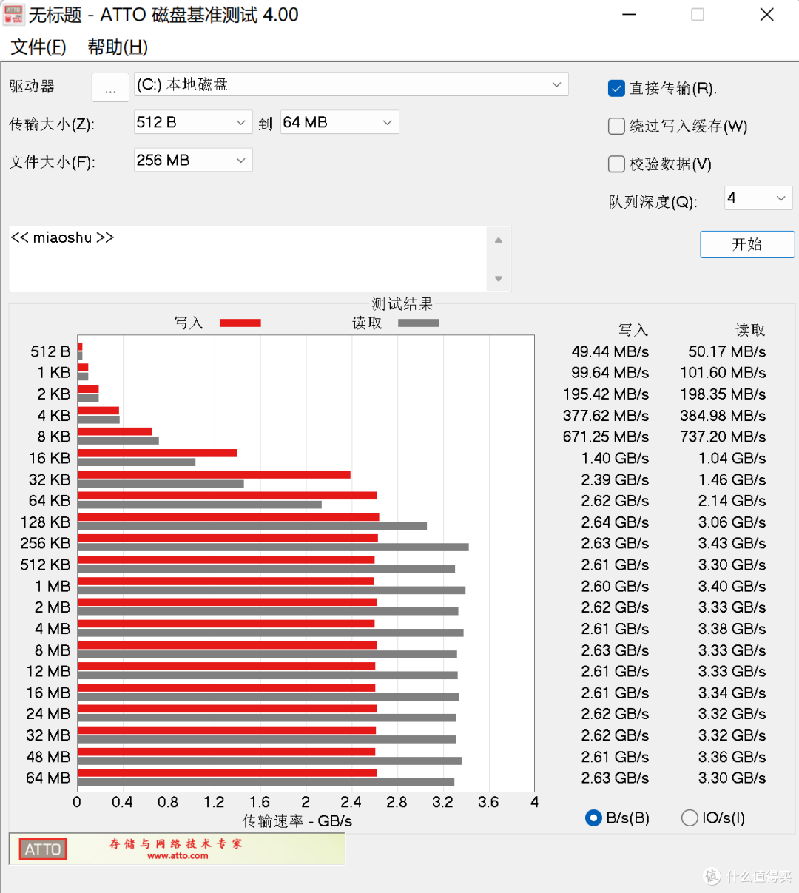Click the 1 MB row label in chart

click(53, 586)
